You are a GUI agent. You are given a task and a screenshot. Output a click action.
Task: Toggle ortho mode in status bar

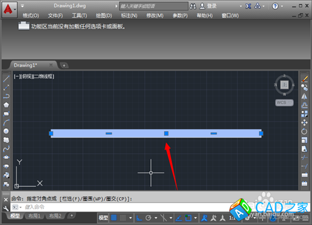[x=139, y=218]
